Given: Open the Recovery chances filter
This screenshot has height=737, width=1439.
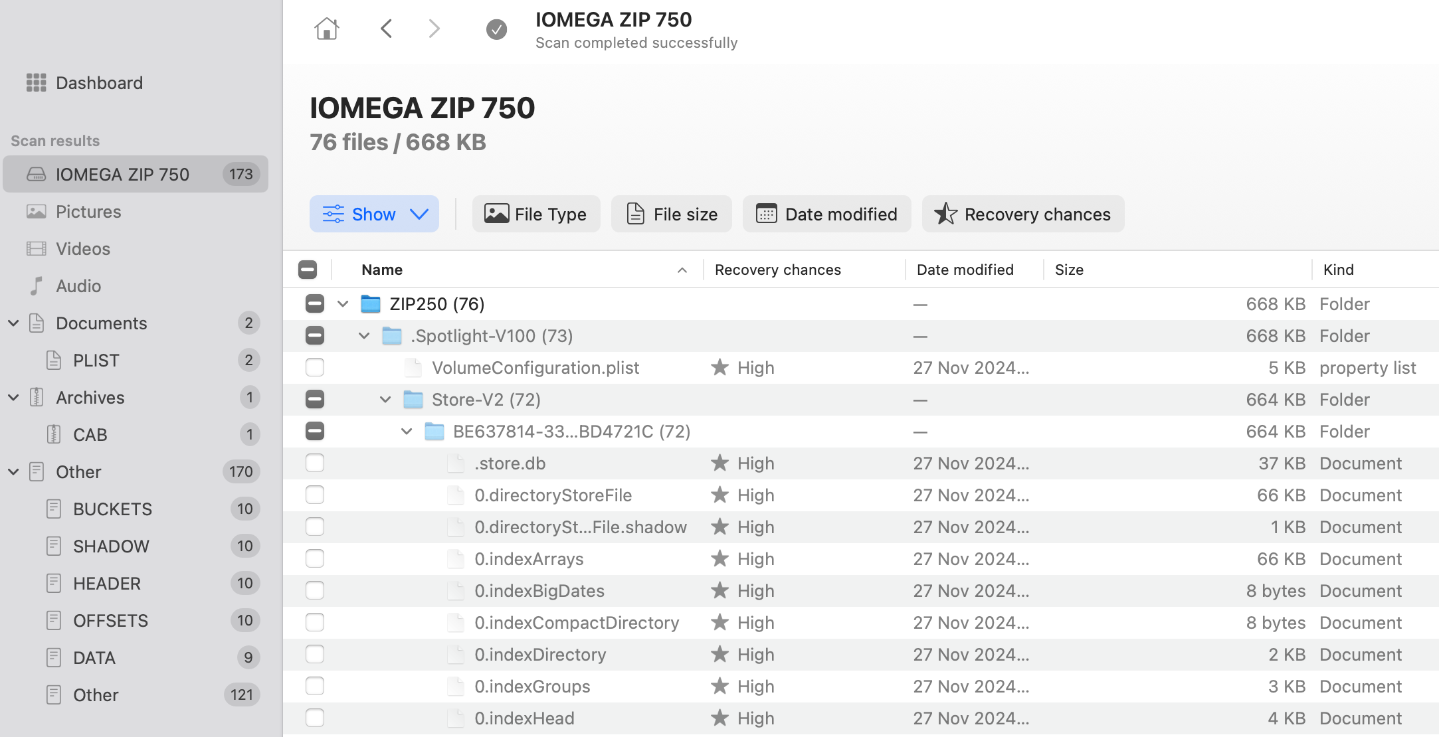Looking at the screenshot, I should (x=1023, y=214).
